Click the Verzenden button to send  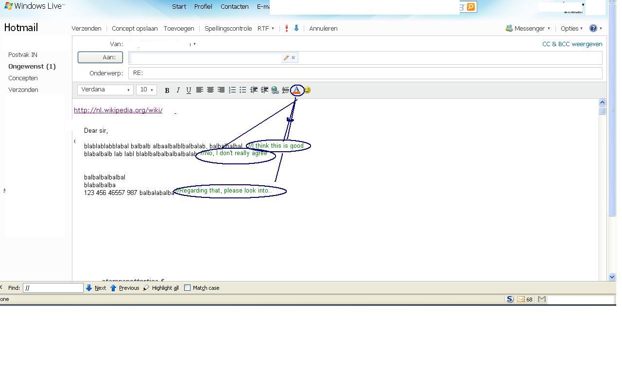(86, 28)
